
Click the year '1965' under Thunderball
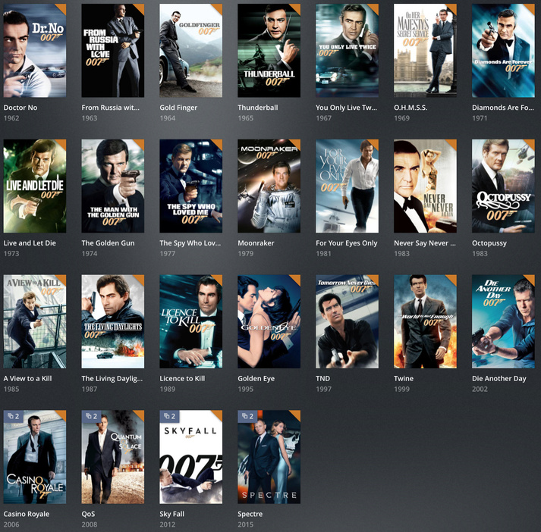click(246, 118)
